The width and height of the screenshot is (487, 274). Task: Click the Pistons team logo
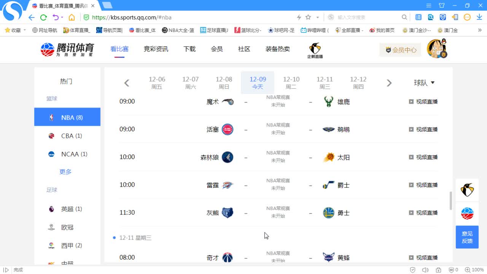228,129
